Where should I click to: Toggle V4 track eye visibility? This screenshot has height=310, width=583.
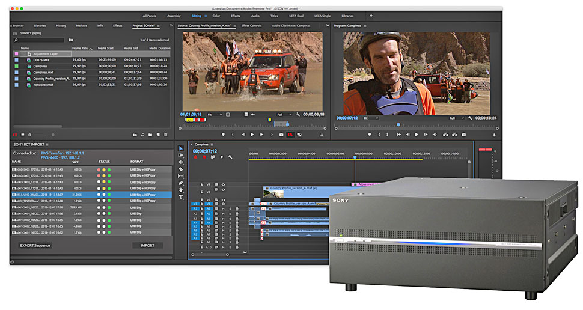tap(223, 185)
